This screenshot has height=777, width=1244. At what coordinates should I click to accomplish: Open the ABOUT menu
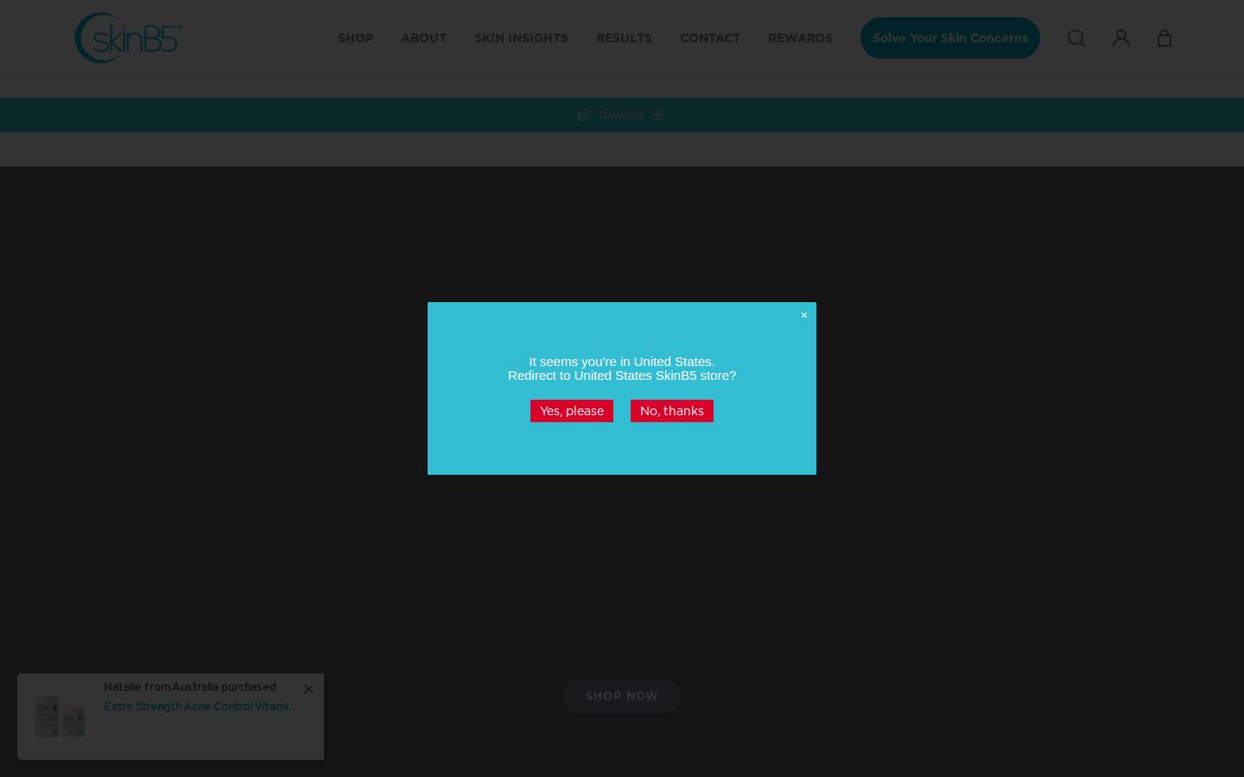click(x=423, y=38)
